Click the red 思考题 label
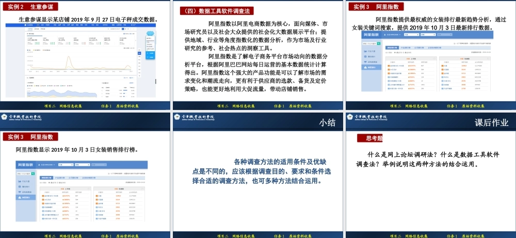Viewport: 516px width, 238px height. 370,138
